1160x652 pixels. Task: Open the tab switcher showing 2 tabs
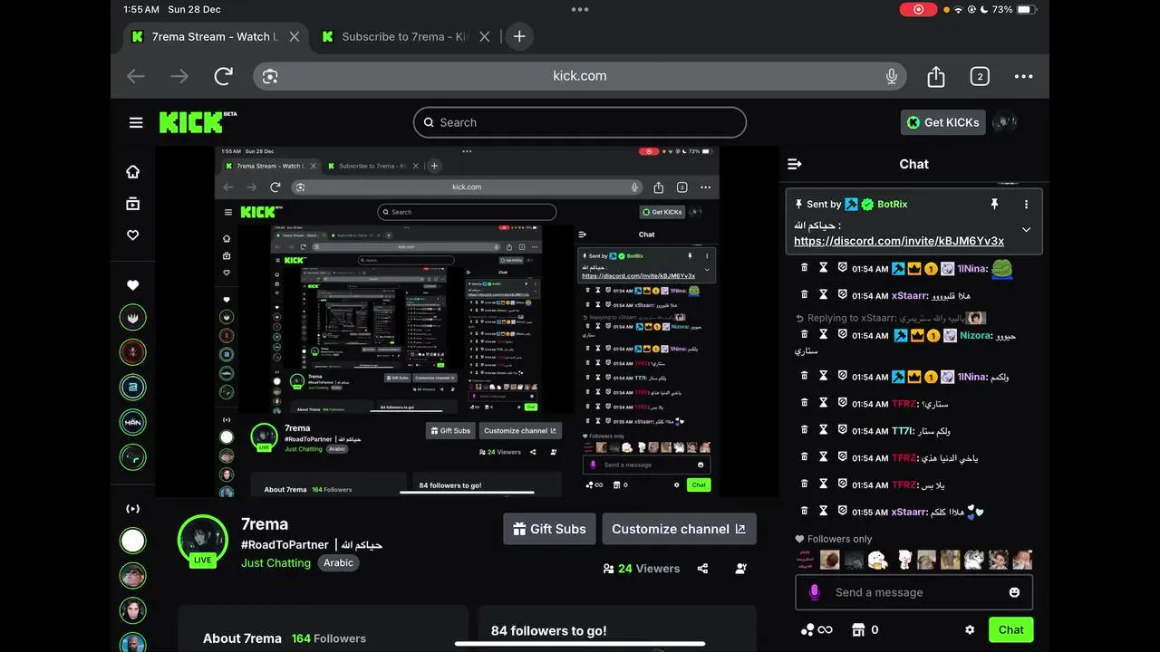point(980,76)
